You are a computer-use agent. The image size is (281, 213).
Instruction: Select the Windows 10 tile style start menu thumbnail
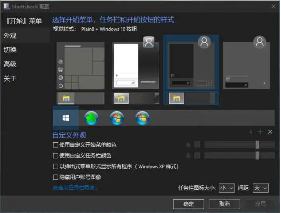(80, 66)
